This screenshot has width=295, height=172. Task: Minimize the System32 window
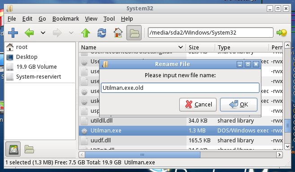270,9
